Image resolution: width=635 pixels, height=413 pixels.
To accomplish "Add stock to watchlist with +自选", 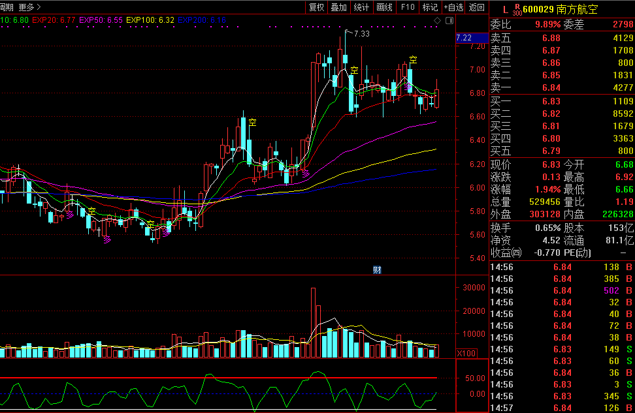I will point(453,7).
